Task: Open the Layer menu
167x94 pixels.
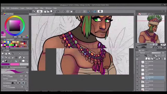Action: (22, 8)
